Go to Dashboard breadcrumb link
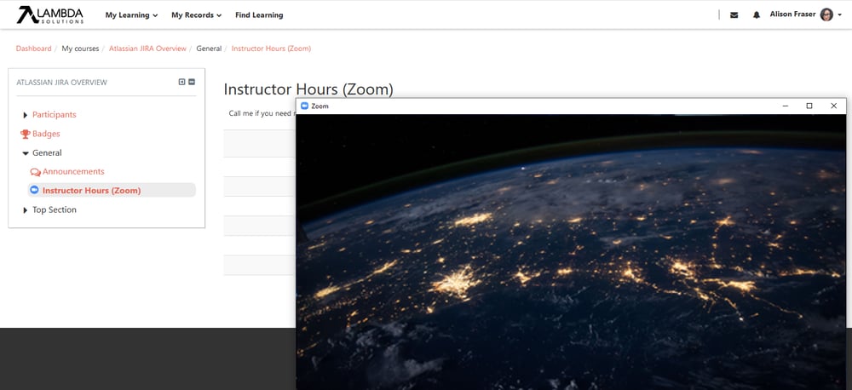The width and height of the screenshot is (852, 390). click(x=34, y=49)
